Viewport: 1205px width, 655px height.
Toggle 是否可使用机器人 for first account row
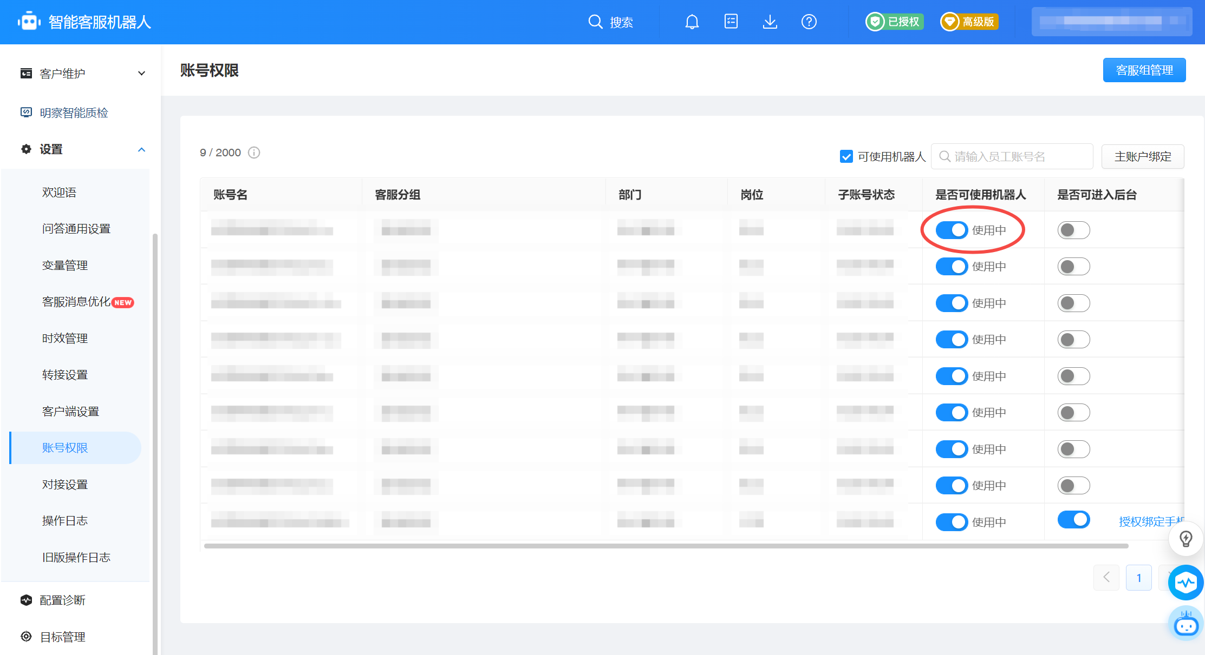pyautogui.click(x=949, y=230)
